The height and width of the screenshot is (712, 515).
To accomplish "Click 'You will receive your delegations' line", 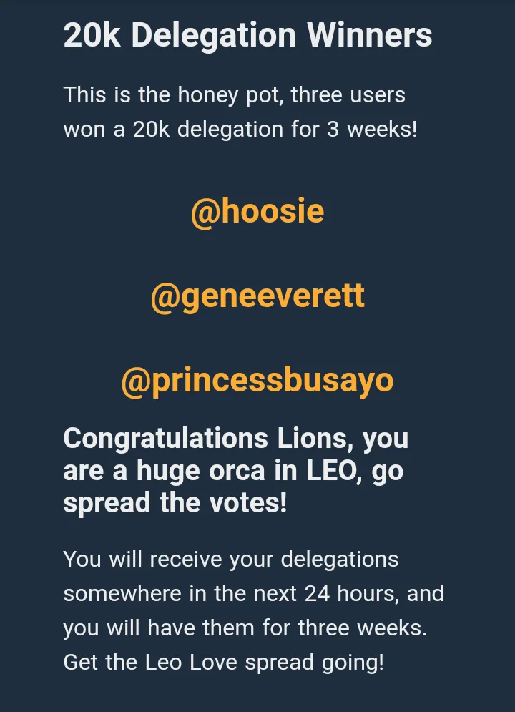I will [231, 560].
